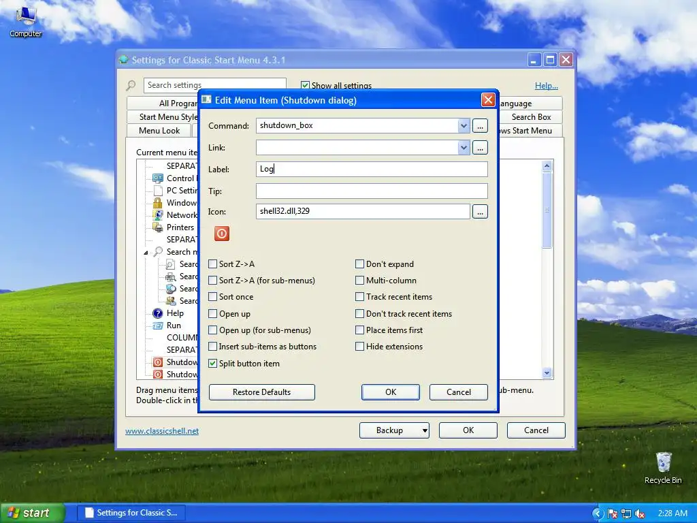Select the Run icon in tree

[157, 326]
